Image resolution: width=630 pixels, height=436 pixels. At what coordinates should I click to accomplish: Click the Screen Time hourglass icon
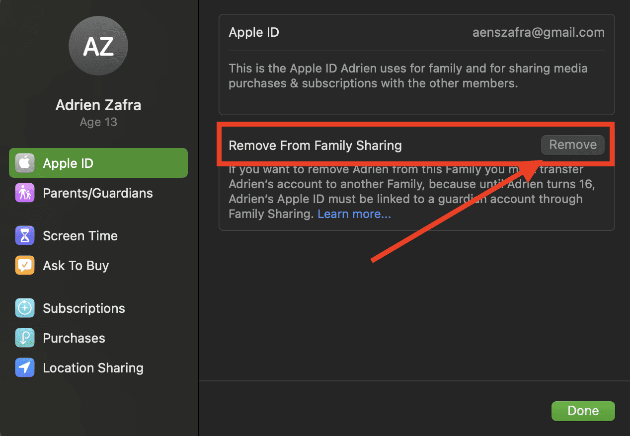25,235
